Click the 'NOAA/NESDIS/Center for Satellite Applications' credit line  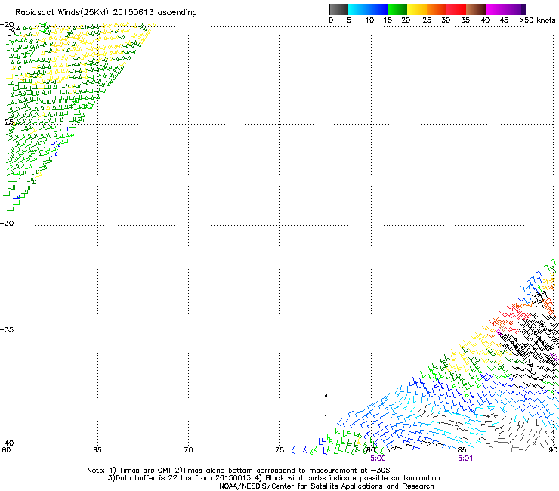[326, 486]
